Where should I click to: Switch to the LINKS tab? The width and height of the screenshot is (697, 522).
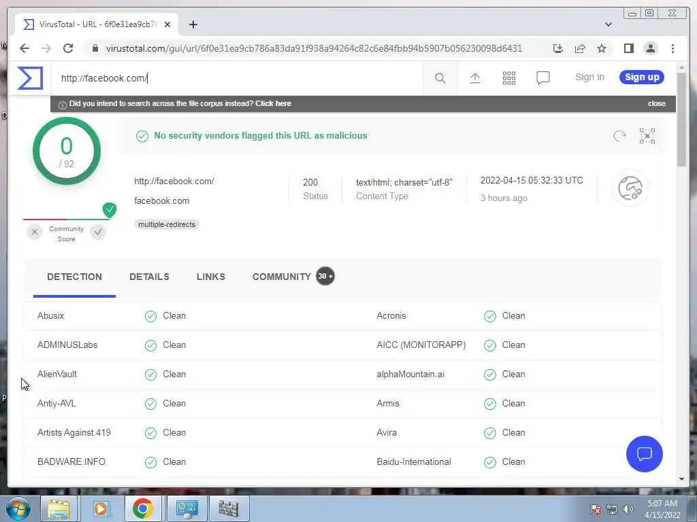[211, 277]
